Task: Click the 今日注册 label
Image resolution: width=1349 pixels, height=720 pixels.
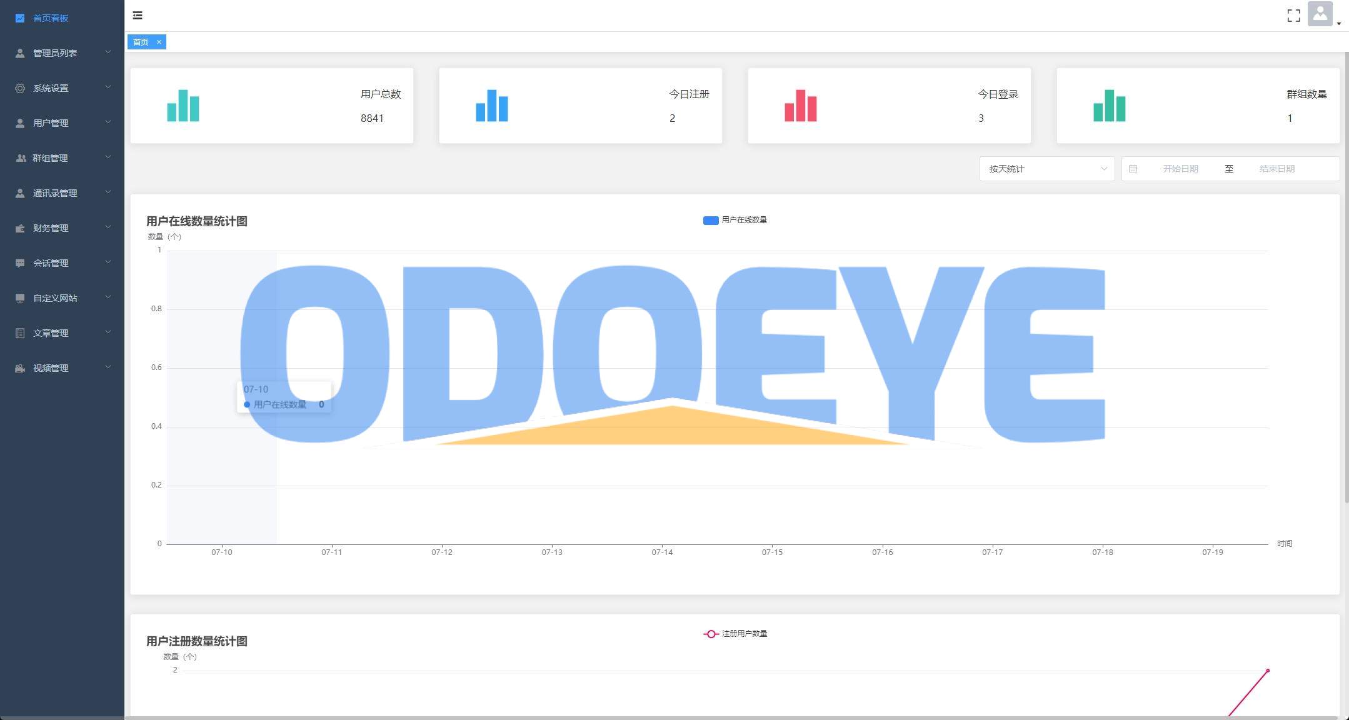Action: [689, 94]
